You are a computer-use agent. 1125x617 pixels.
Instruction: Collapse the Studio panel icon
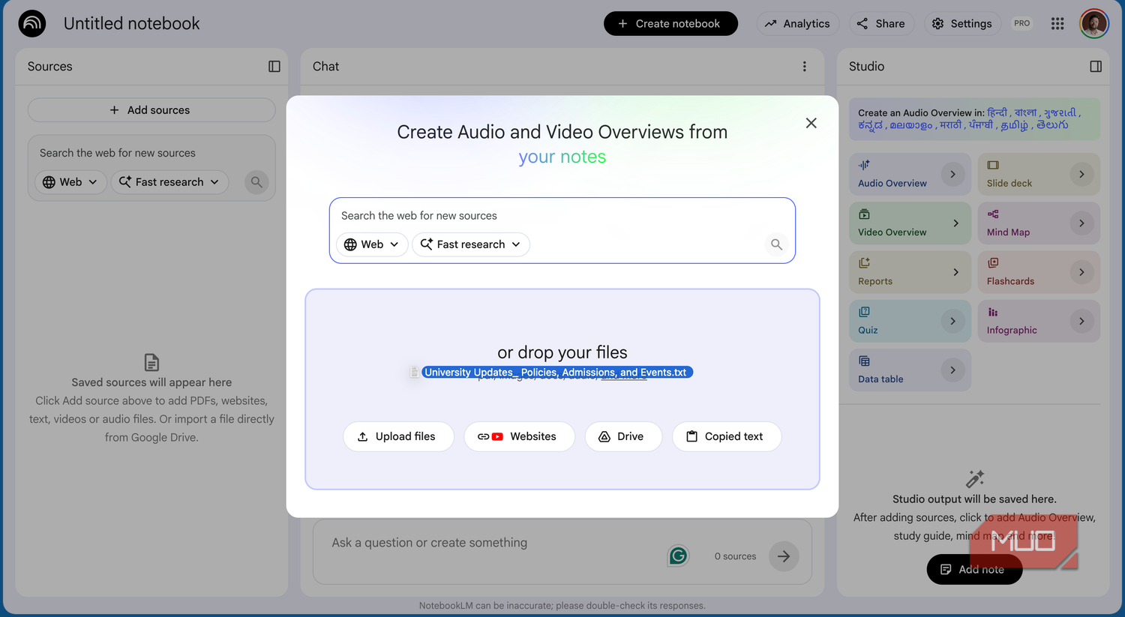(x=1096, y=66)
